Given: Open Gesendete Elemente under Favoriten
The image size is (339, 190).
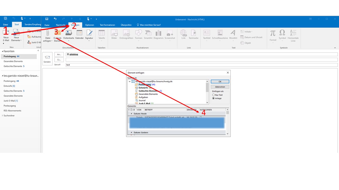Looking at the screenshot, I should click(13, 61).
